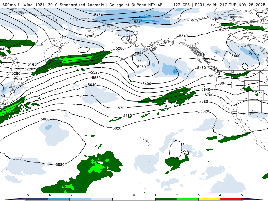Click the '2' colorbar tick label
This screenshot has width=268, height=201.
pos(177,195)
